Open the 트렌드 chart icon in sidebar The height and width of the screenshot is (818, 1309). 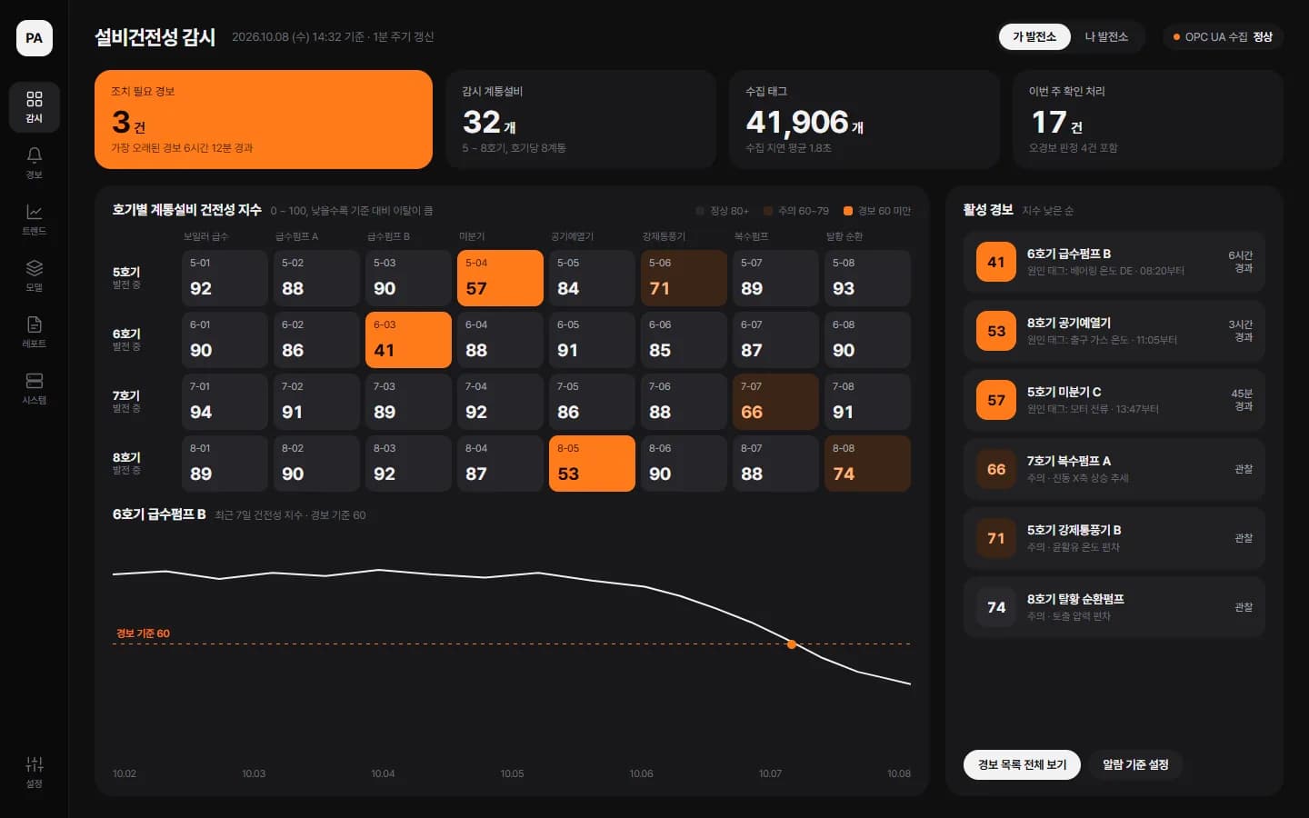pyautogui.click(x=35, y=219)
